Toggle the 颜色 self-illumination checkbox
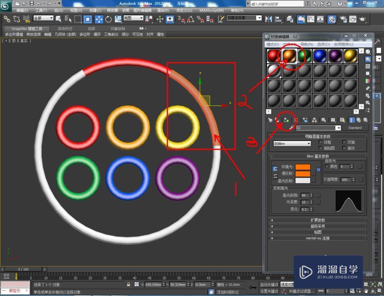Image resolution: width=384 pixels, height=296 pixels. [327, 166]
